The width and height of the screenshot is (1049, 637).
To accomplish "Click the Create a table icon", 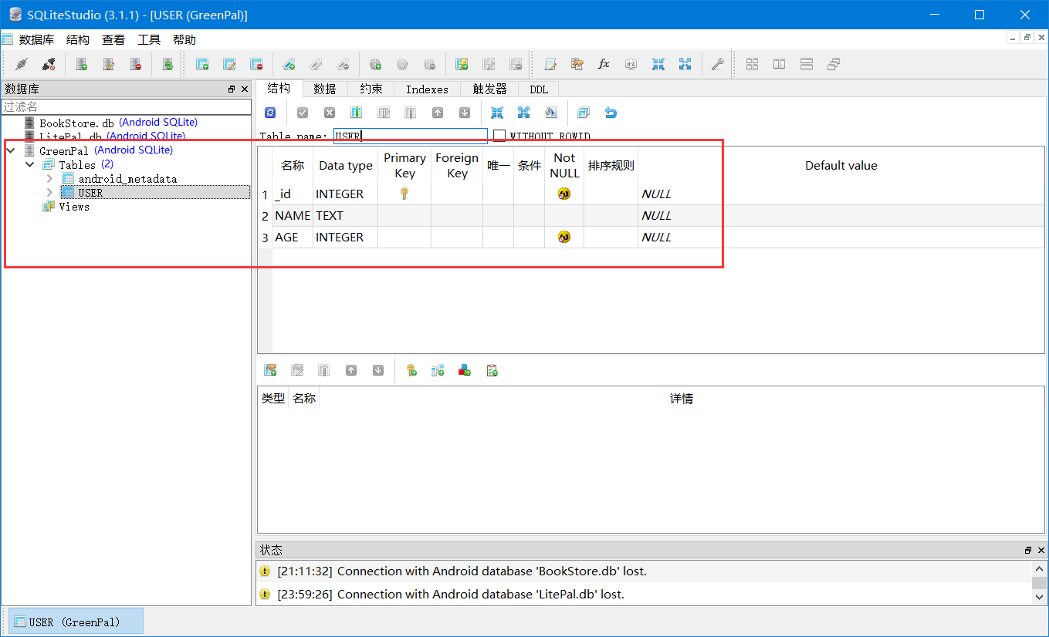I will click(x=202, y=64).
